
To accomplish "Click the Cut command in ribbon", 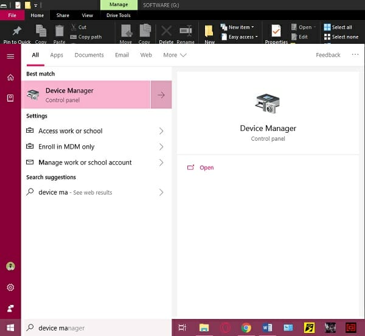I will click(x=78, y=27).
